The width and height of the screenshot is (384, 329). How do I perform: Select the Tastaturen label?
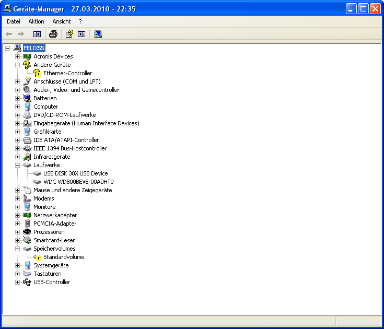(x=47, y=274)
